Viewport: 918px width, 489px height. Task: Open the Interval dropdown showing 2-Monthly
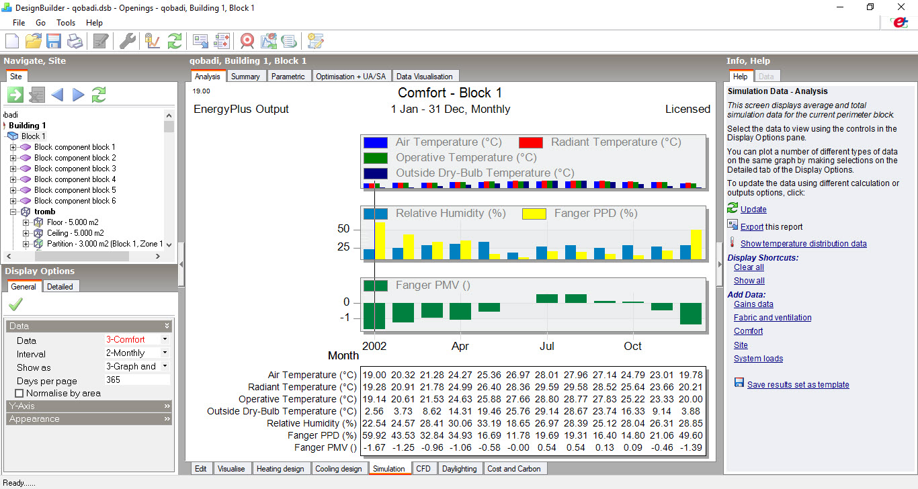pos(137,353)
